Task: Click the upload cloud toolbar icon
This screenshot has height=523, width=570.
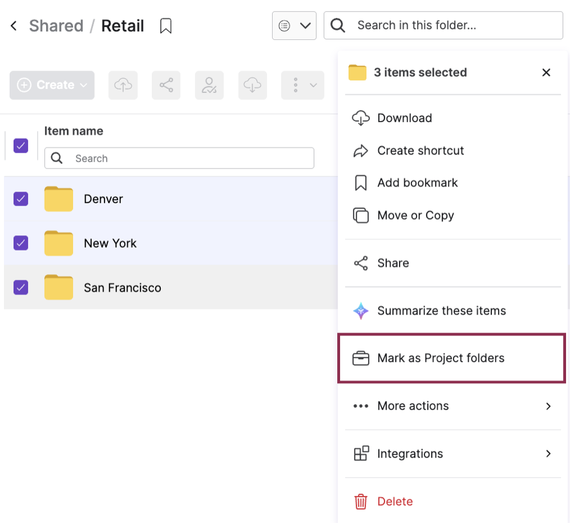Action: pyautogui.click(x=123, y=86)
